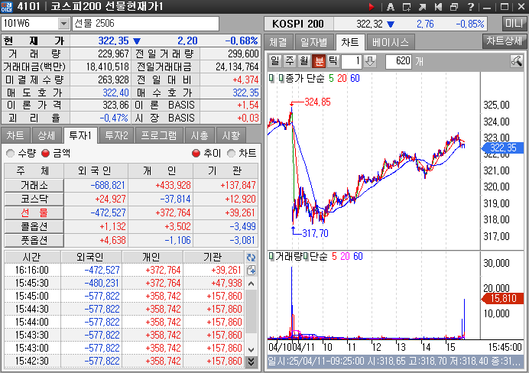Click the add new window icon in title bar
The height and width of the screenshot is (373, 529).
[x=407, y=6]
